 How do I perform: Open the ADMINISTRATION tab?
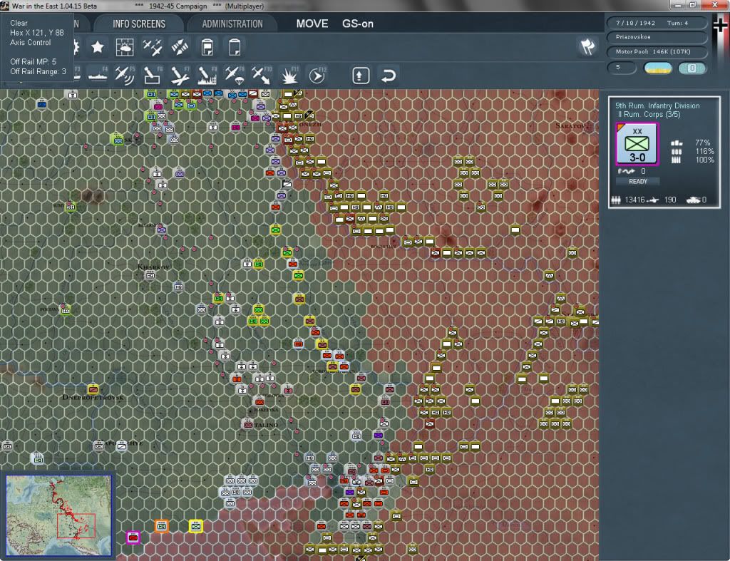pos(232,24)
